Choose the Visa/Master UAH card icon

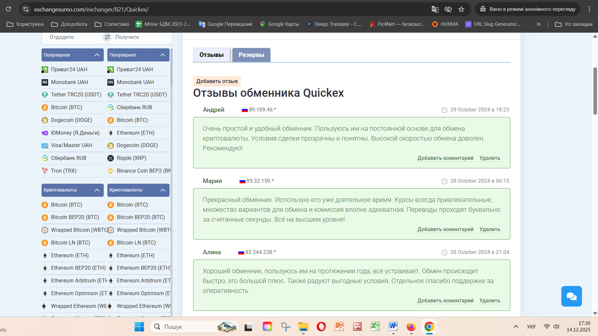[x=45, y=145]
